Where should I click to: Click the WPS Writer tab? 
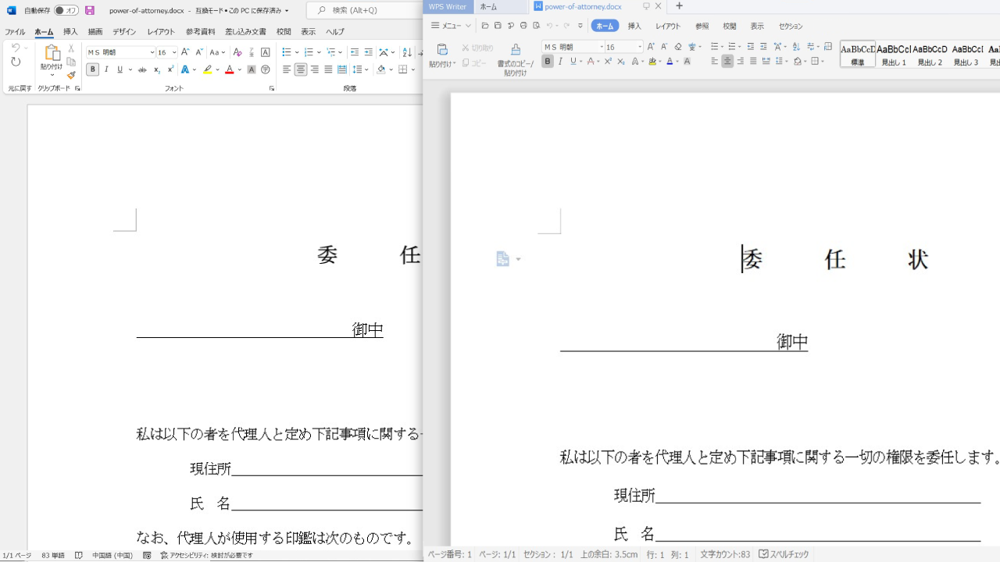pyautogui.click(x=448, y=6)
